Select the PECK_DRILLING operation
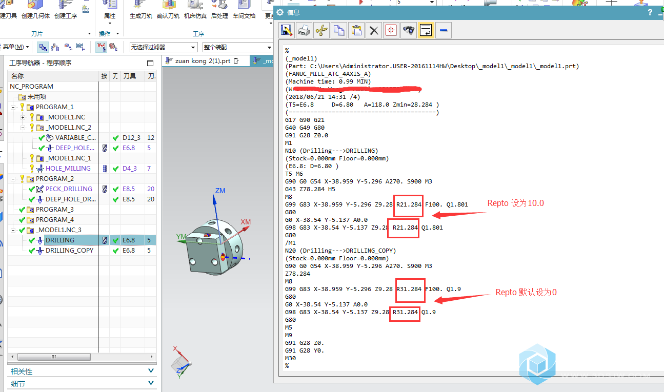Screen dimensions: 664x392 click(x=69, y=189)
